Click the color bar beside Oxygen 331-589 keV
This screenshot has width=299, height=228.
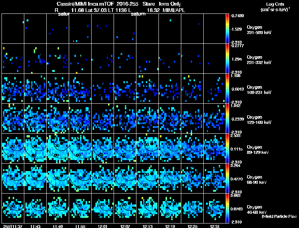tap(227, 29)
